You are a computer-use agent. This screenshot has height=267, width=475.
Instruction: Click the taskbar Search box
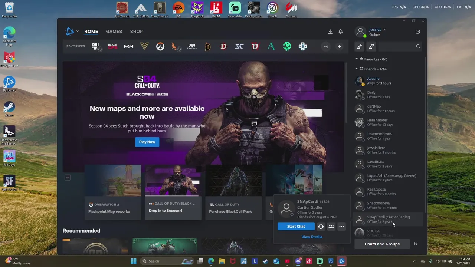167,261
